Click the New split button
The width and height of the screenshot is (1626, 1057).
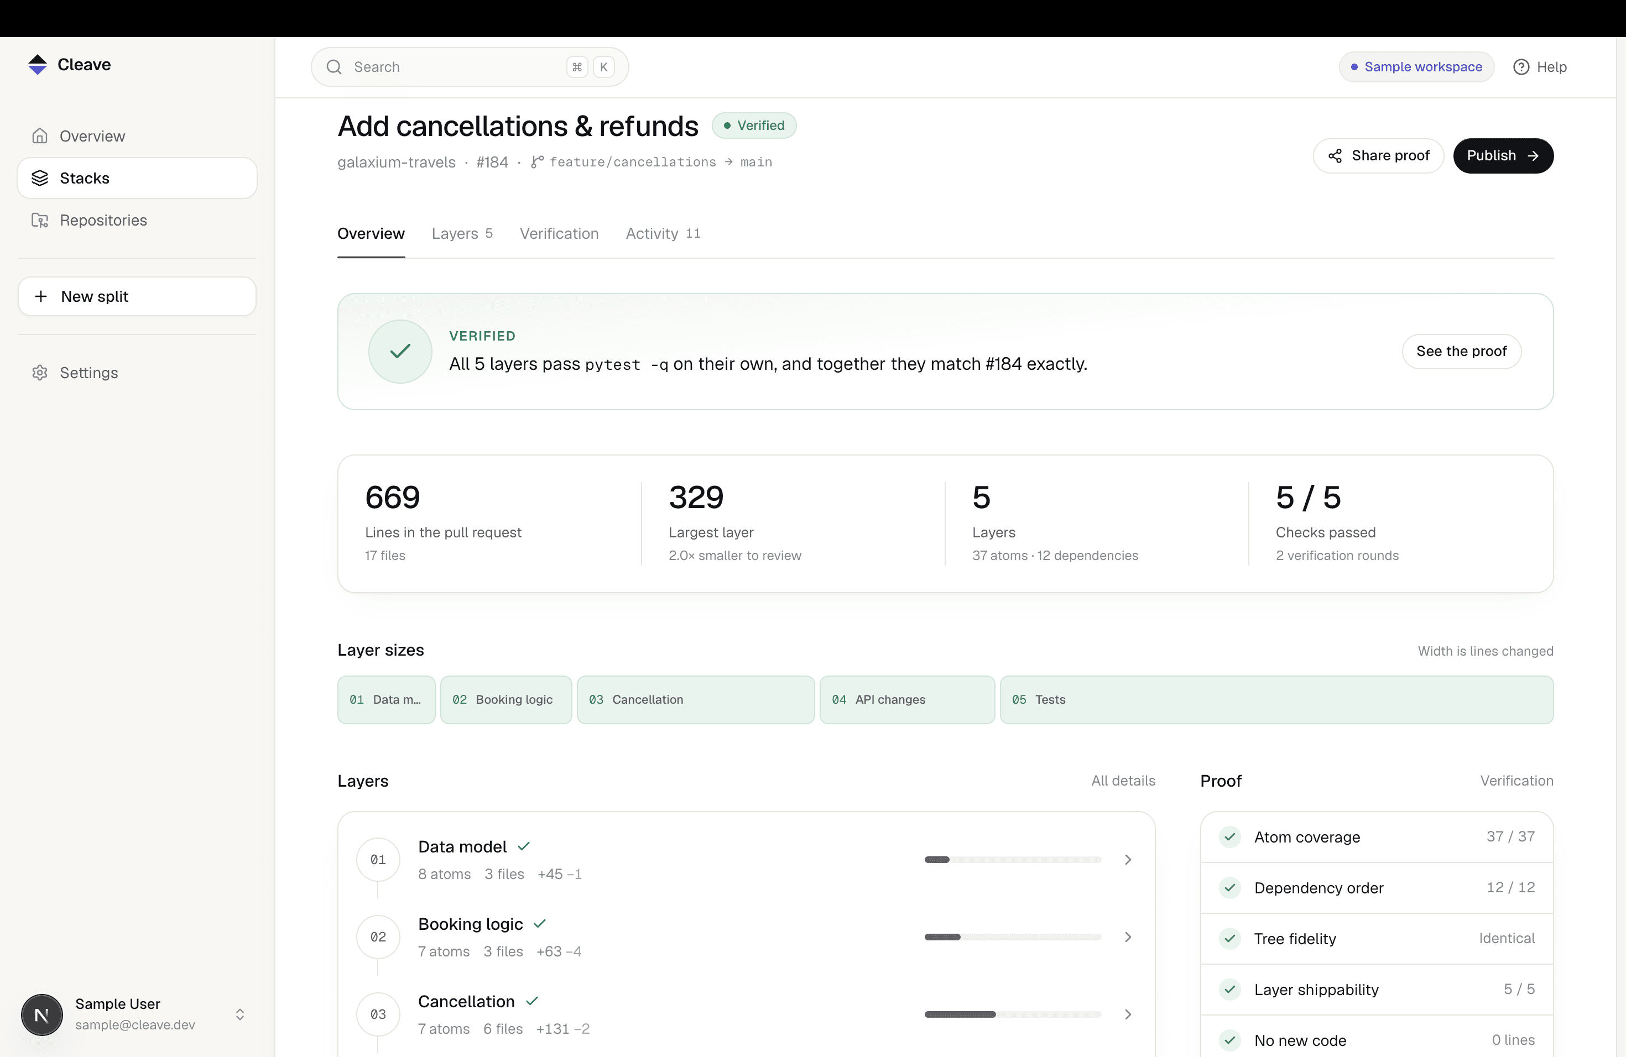coord(137,296)
